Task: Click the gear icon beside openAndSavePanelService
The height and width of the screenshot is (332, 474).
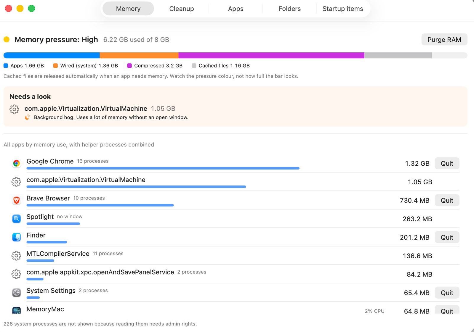Action: tap(16, 274)
